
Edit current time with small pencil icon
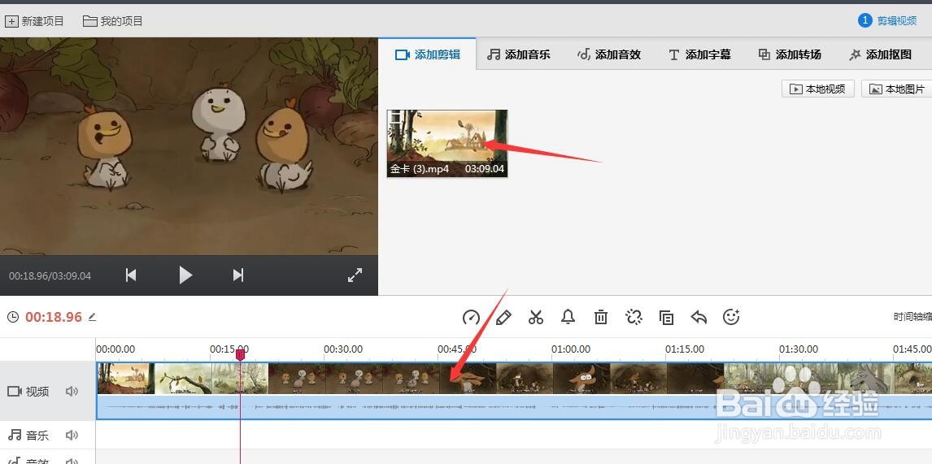(92, 317)
